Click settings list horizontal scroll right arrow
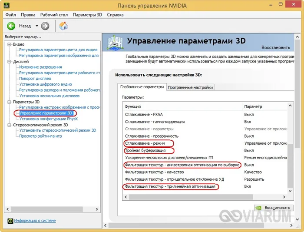The height and width of the screenshot is (232, 304). click(284, 197)
